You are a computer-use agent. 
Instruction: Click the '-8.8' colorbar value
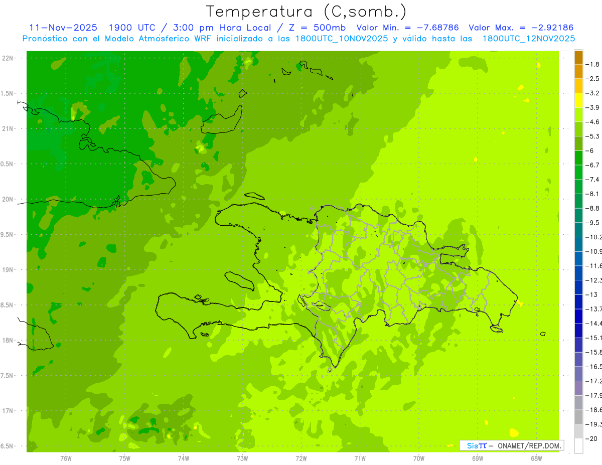tap(592, 208)
